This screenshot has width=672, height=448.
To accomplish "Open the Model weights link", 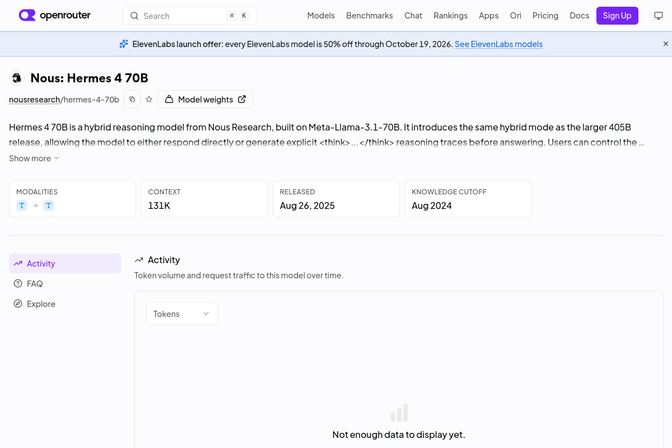I will click(x=206, y=99).
